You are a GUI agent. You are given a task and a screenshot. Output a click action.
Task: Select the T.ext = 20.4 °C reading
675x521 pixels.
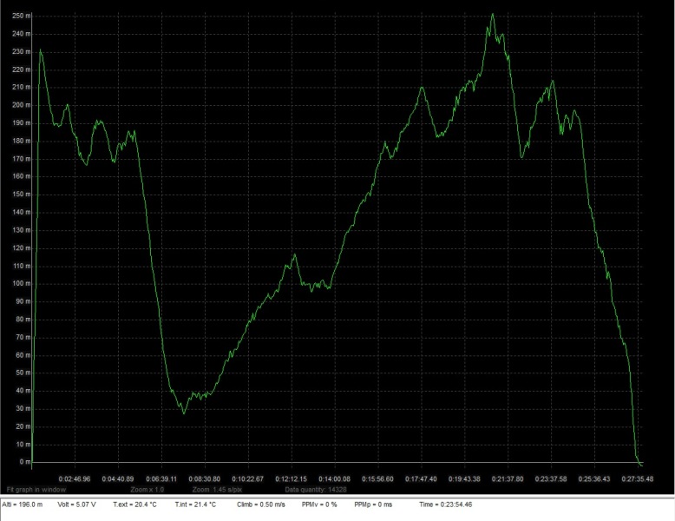tap(134, 504)
